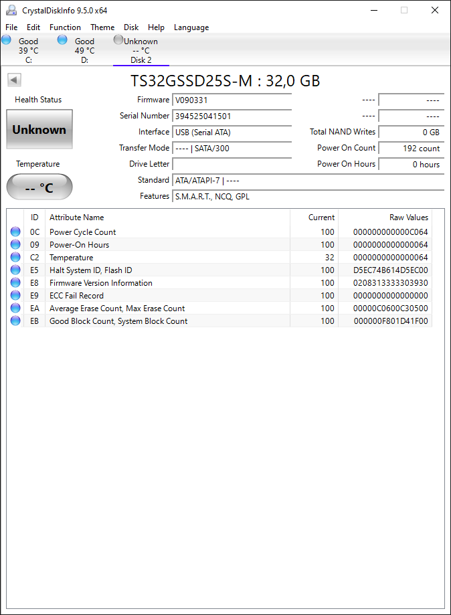The image size is (451, 615).
Task: Select the Temperature attribute name in table
Action: click(x=72, y=257)
